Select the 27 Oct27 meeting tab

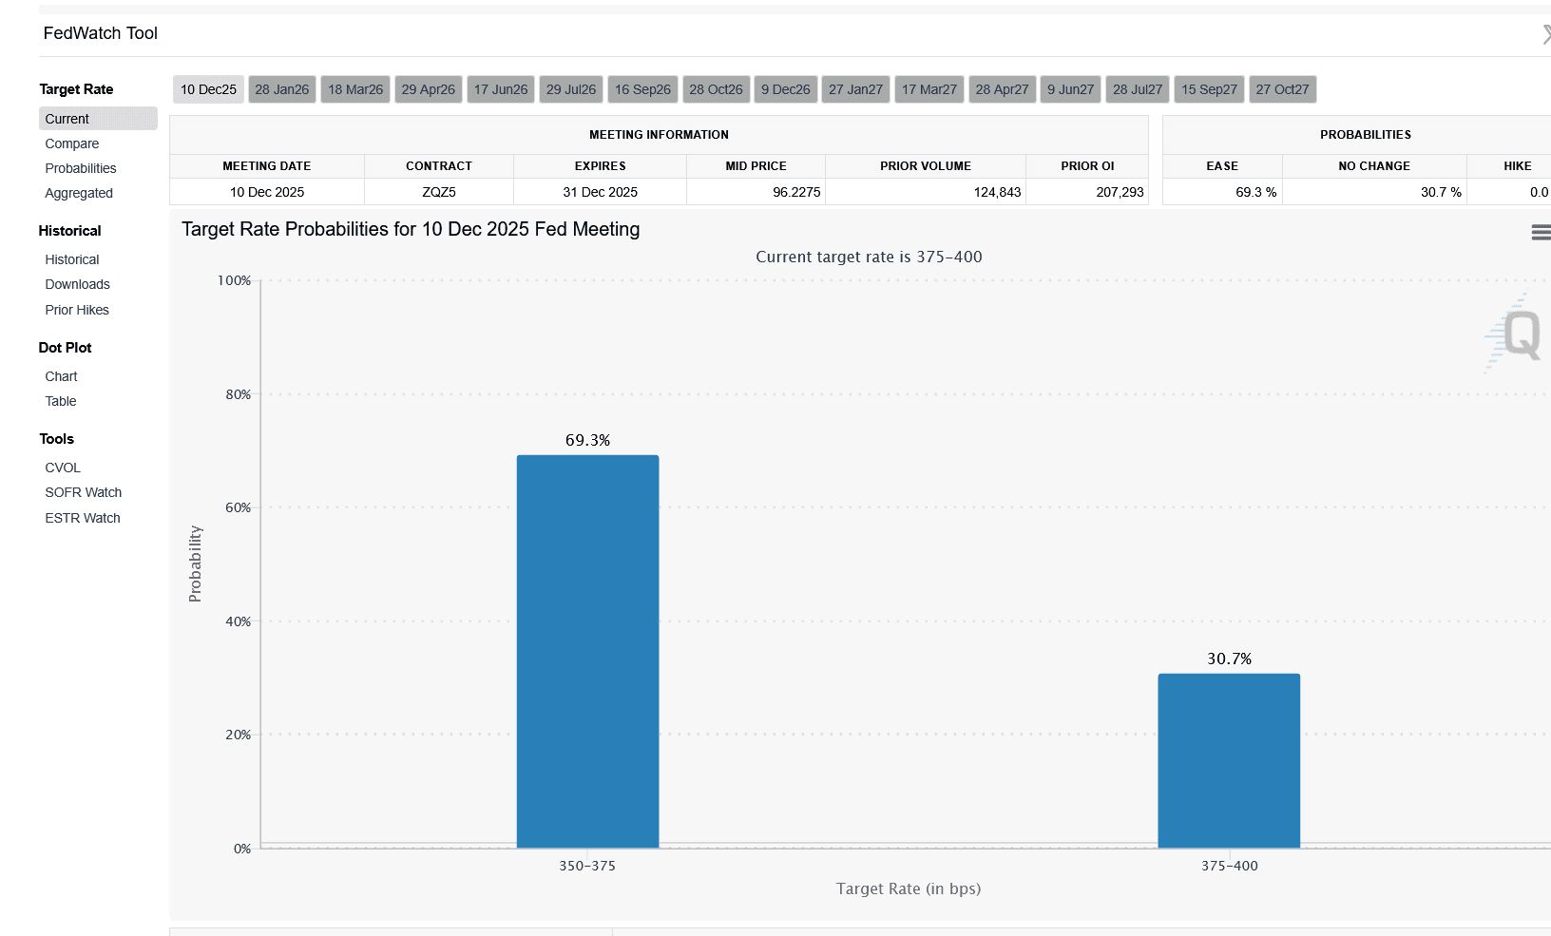tap(1283, 88)
